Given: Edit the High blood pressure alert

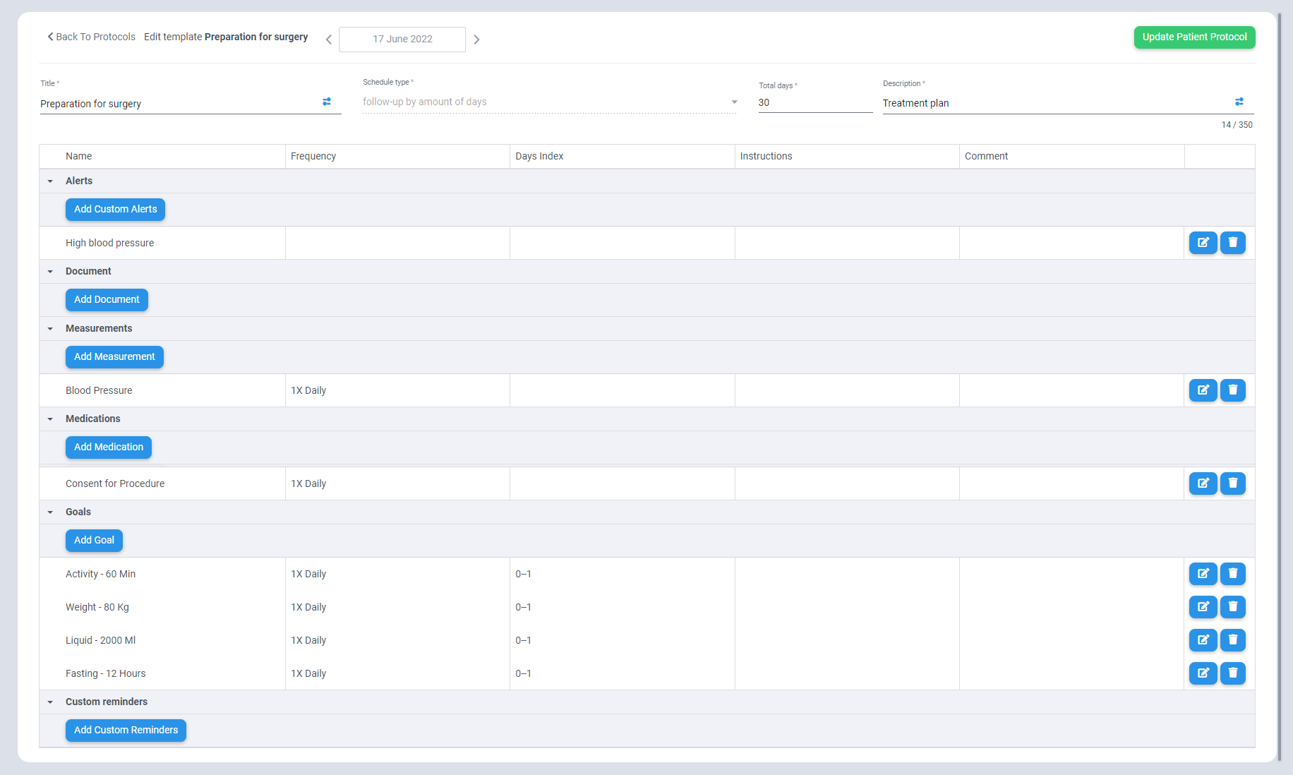Looking at the screenshot, I should [x=1203, y=243].
